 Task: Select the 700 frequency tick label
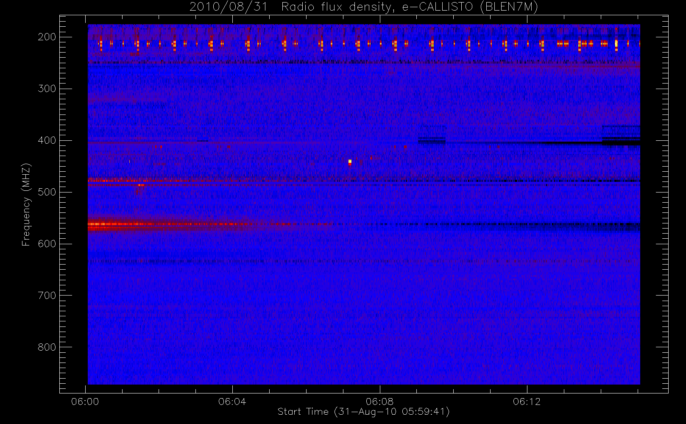[x=47, y=296]
